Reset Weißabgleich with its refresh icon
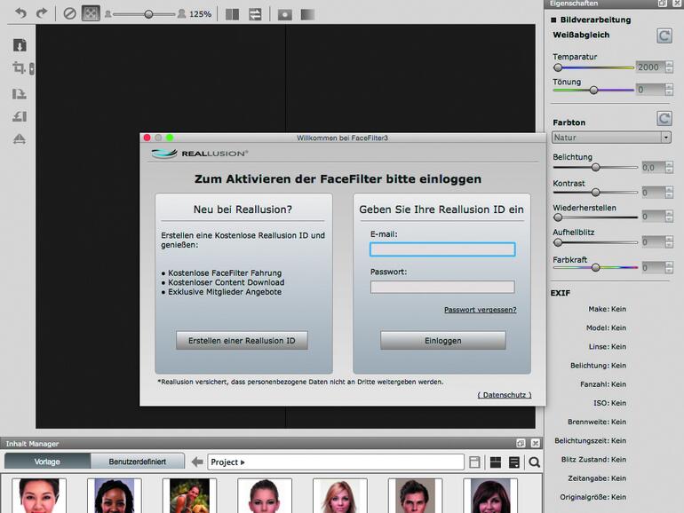684x513 pixels. point(664,36)
